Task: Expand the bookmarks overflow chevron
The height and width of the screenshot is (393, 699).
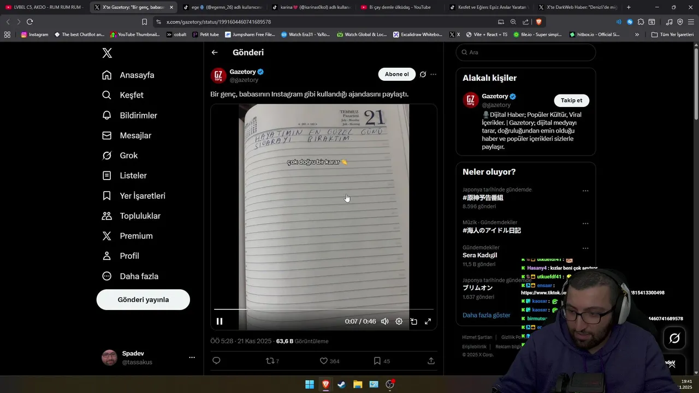Action: [x=637, y=34]
